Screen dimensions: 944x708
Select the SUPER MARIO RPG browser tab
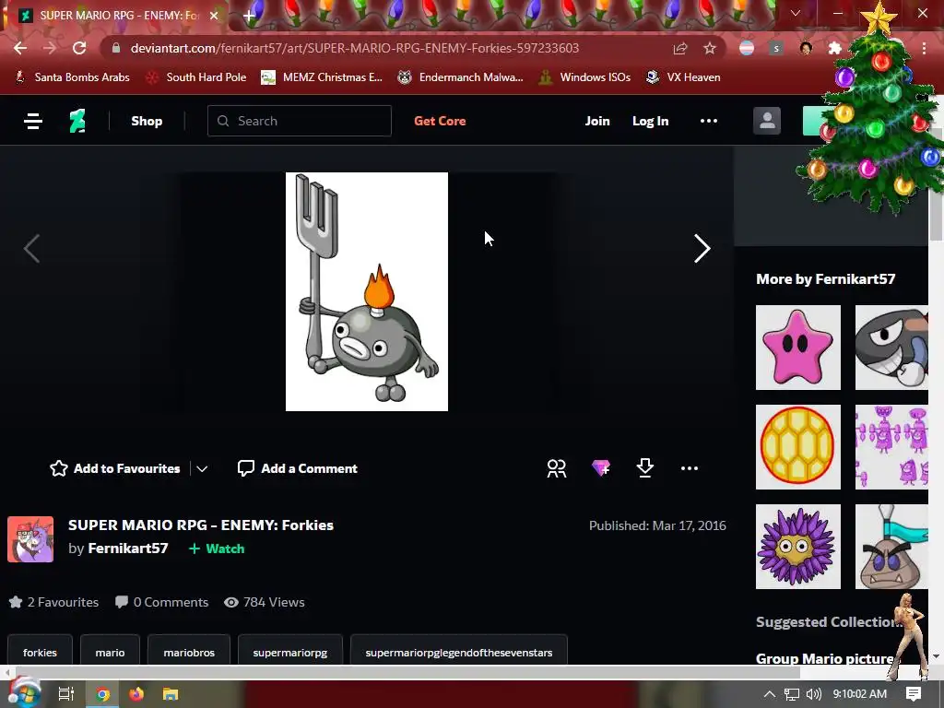pyautogui.click(x=119, y=16)
